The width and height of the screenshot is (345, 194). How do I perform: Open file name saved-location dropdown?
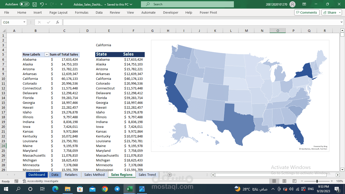(131, 4)
